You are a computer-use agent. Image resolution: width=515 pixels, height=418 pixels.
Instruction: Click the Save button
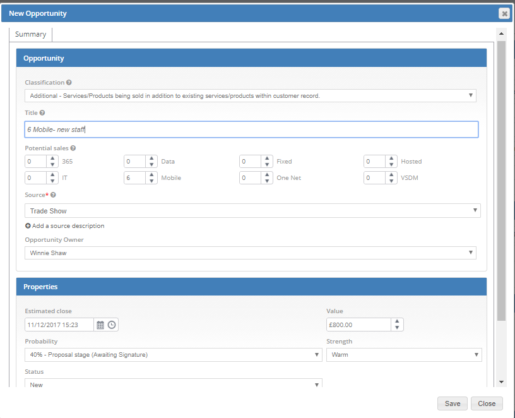[453, 403]
